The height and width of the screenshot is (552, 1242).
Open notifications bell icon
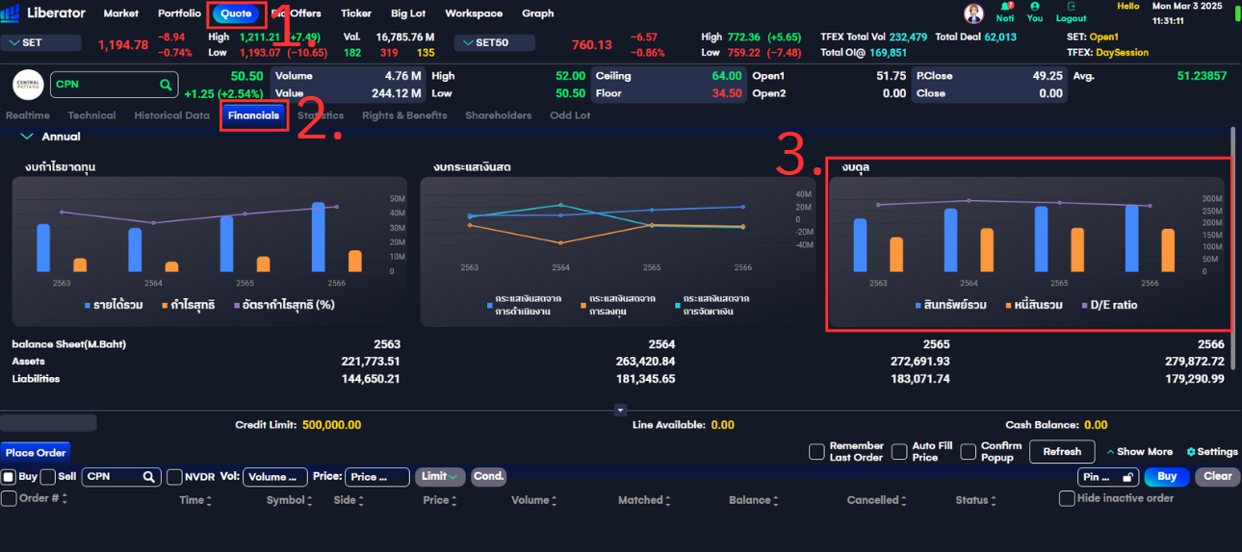(1005, 7)
